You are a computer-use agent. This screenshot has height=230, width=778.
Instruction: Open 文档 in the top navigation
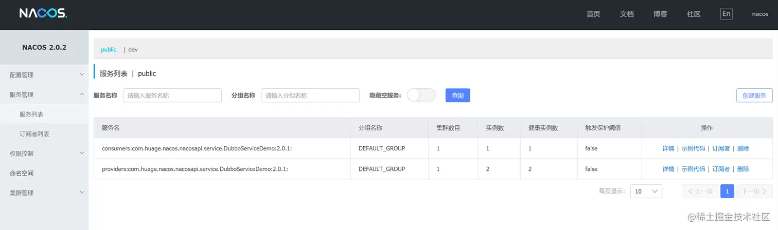(627, 14)
